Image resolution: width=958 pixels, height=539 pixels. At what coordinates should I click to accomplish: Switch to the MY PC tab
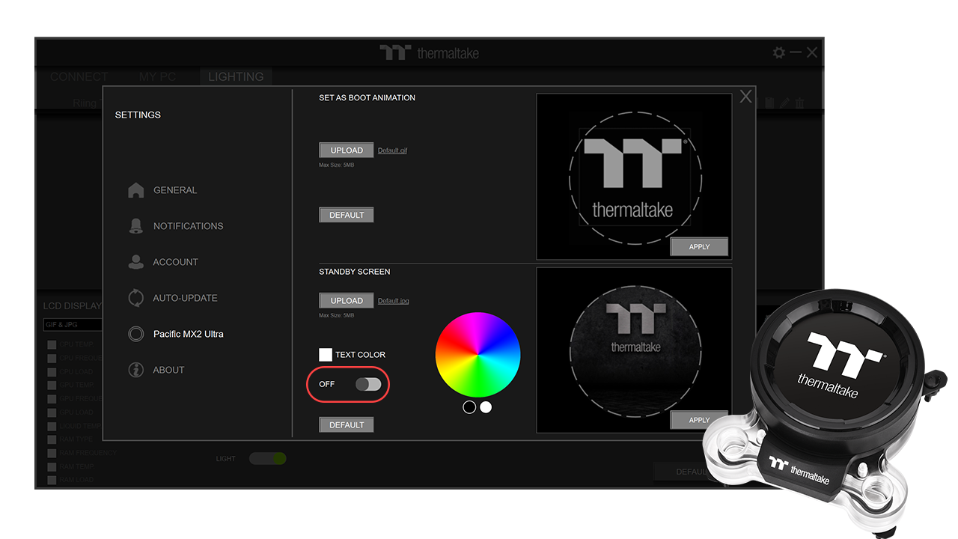[x=157, y=76]
